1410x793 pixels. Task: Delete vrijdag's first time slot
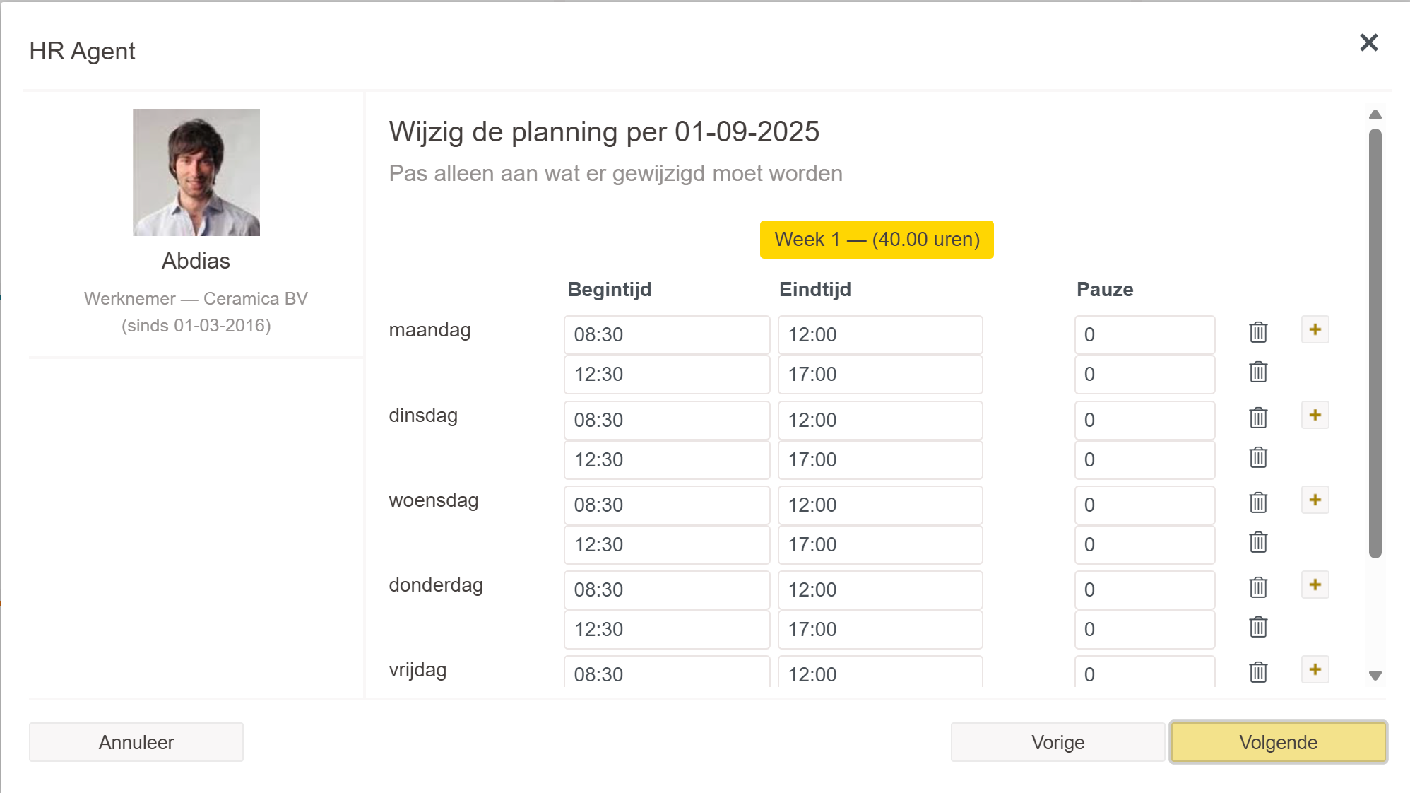pos(1258,672)
